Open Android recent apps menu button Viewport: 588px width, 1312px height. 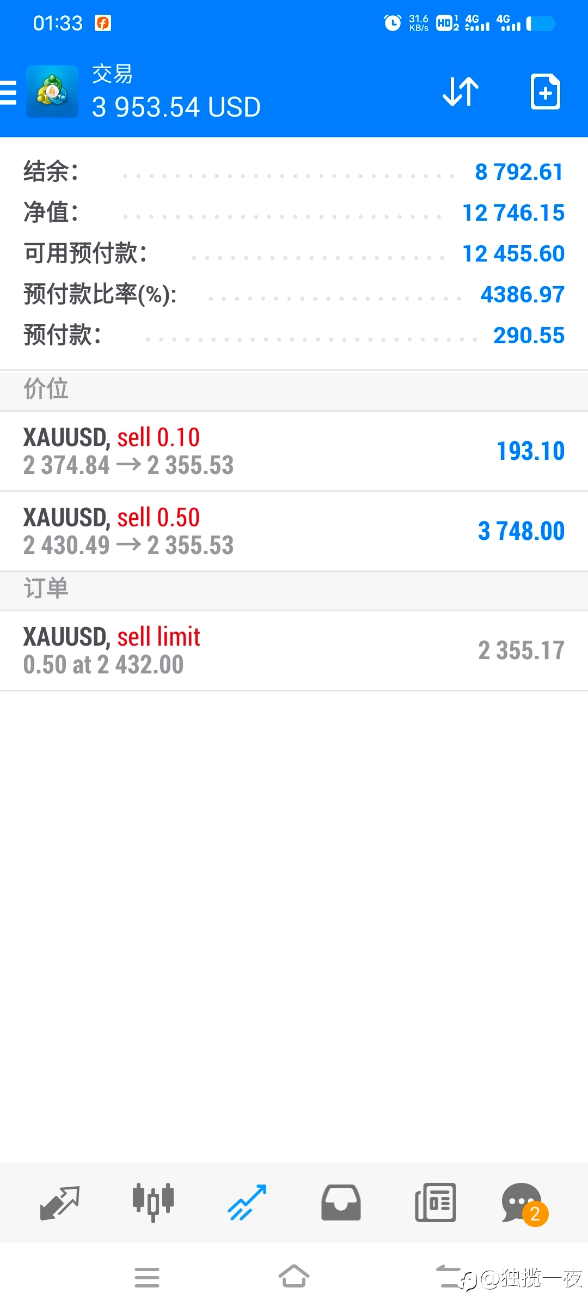coord(147,1277)
